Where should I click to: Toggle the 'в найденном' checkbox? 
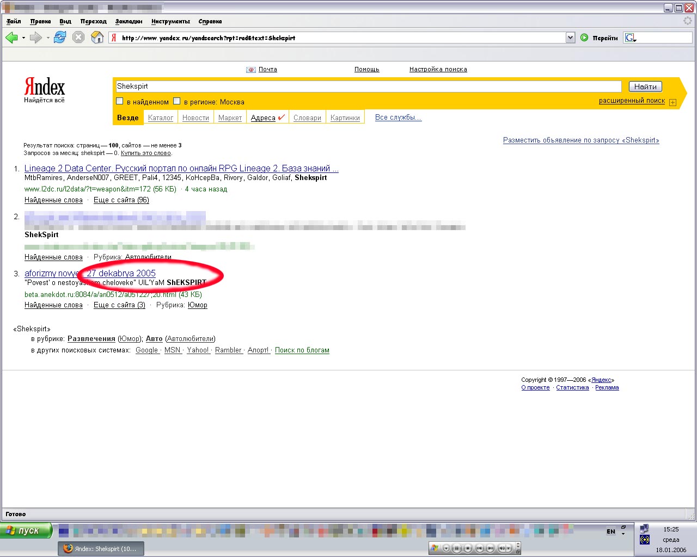[120, 101]
